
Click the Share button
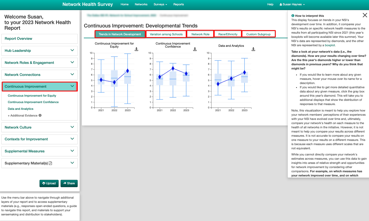pyautogui.click(x=69, y=183)
